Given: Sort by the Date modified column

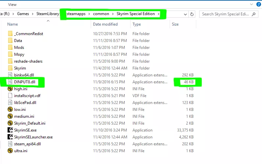Looking at the screenshot, I should tap(105, 24).
